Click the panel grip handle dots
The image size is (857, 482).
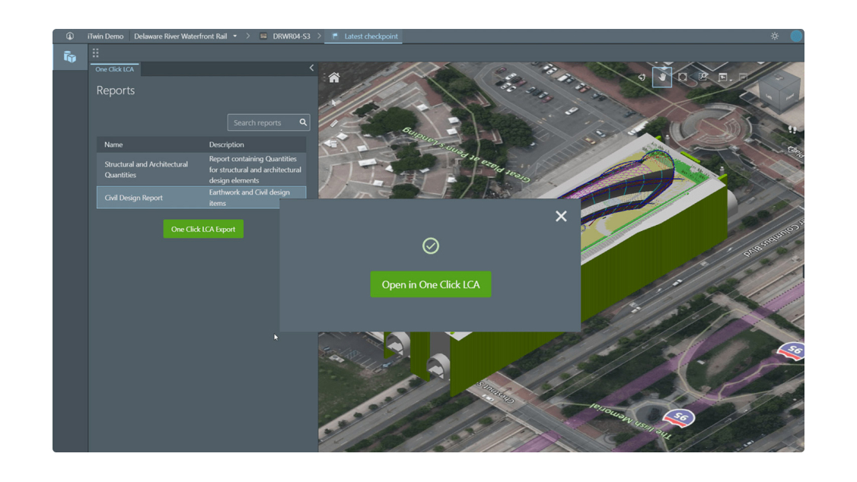pos(96,53)
